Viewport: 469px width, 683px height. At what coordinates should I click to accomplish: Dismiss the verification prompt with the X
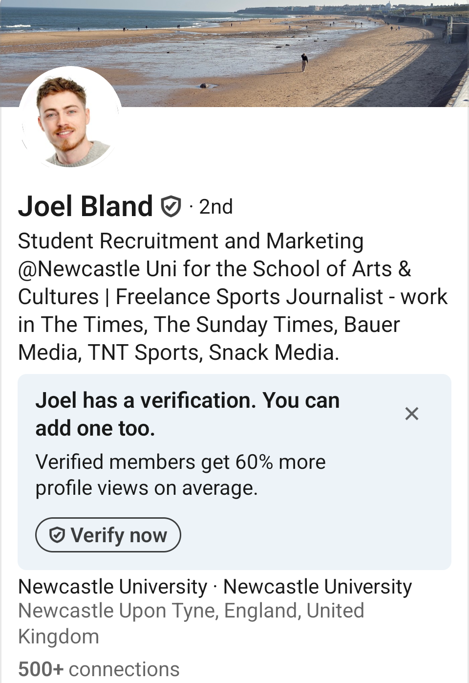[412, 414]
